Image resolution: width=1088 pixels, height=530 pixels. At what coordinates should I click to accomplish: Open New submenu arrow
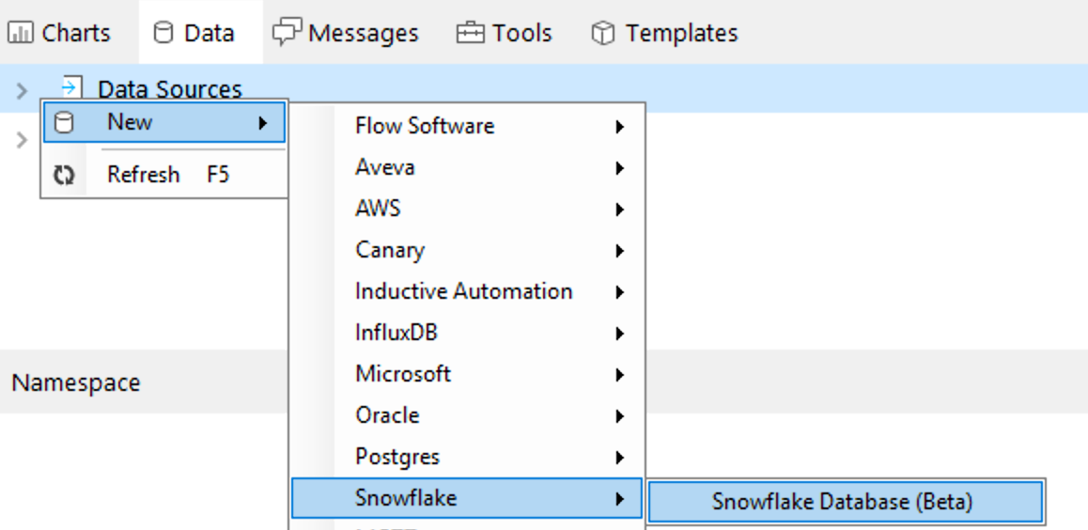pos(262,123)
